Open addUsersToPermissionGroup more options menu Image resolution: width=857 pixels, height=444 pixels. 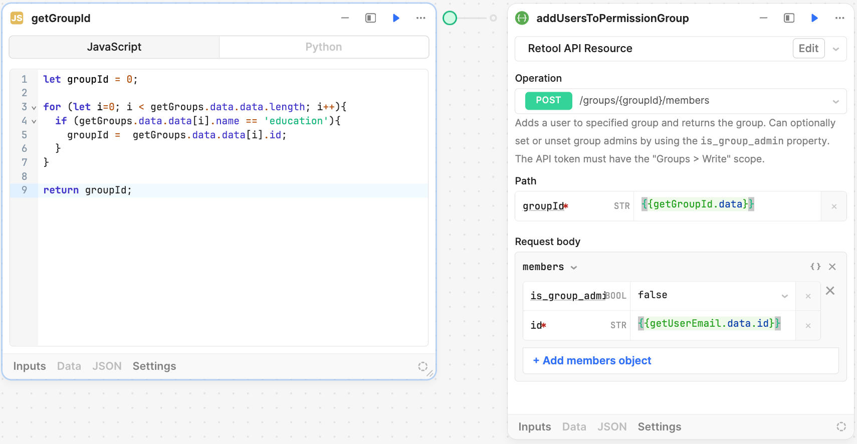pyautogui.click(x=839, y=18)
